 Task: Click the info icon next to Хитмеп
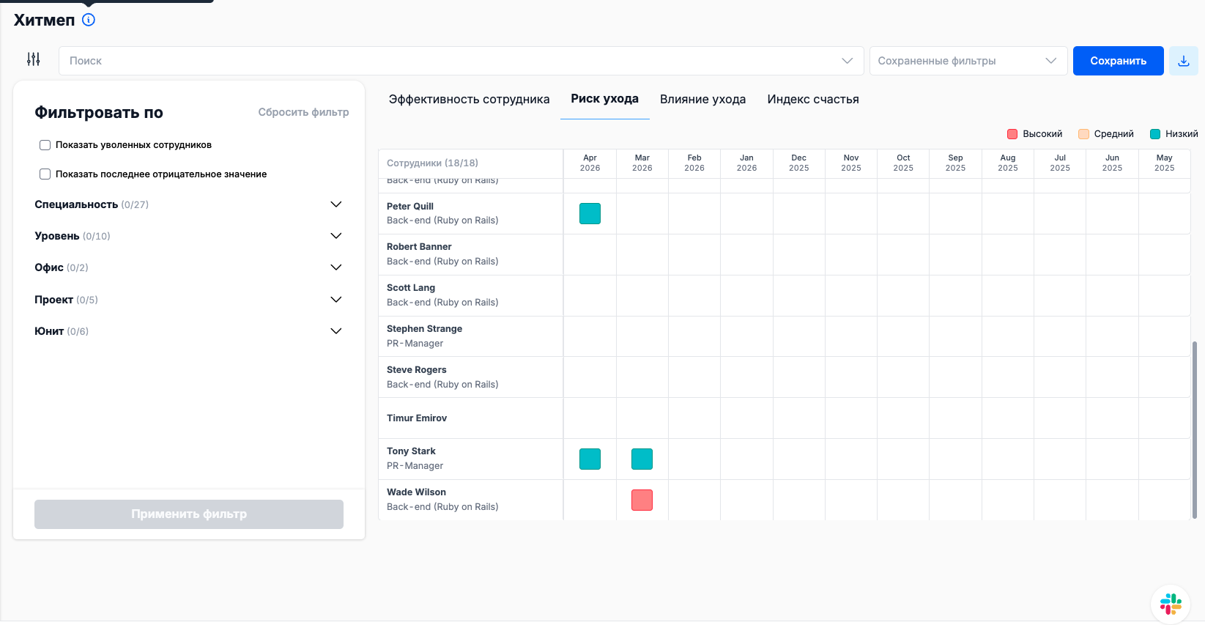pos(89,20)
